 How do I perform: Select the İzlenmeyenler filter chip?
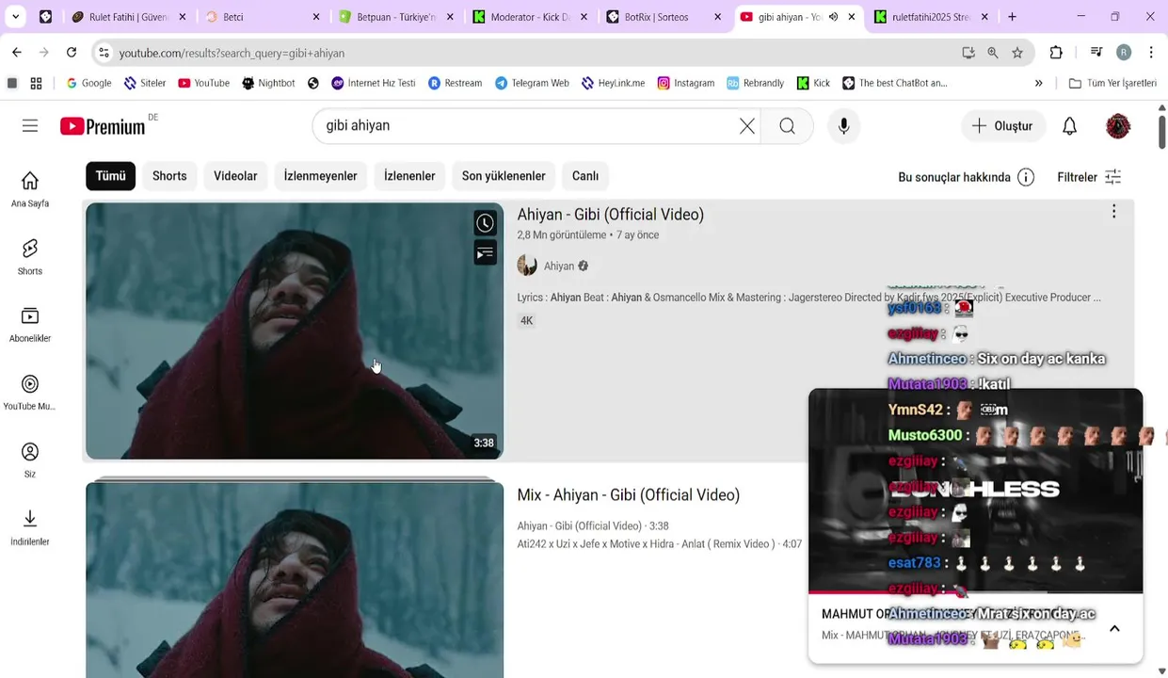pos(320,176)
